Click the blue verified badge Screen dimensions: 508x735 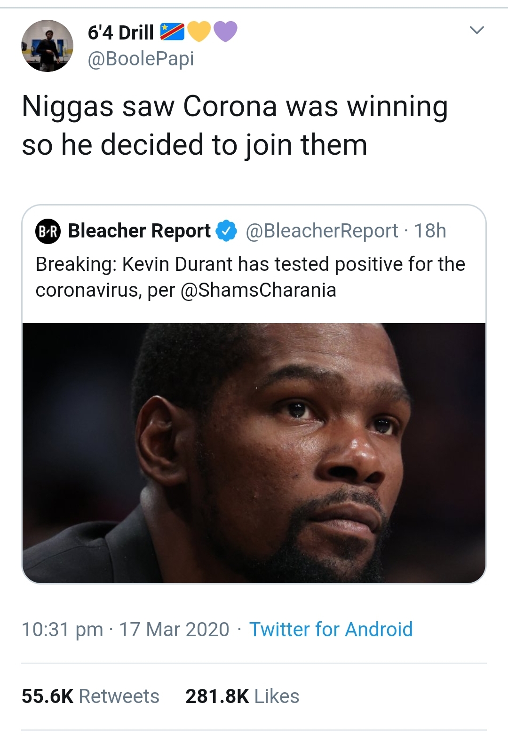click(x=226, y=231)
